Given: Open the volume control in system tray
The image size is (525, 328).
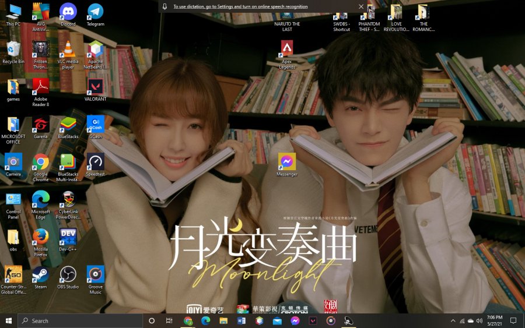Looking at the screenshot, I should click(x=479, y=321).
